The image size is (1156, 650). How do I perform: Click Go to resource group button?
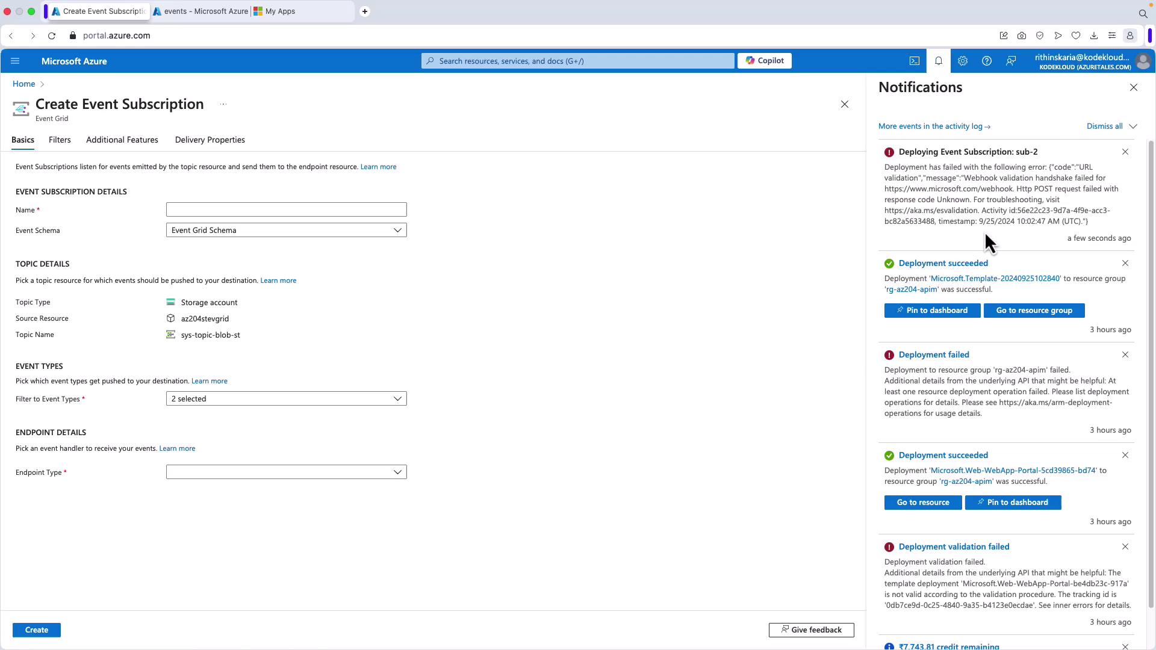(1033, 311)
